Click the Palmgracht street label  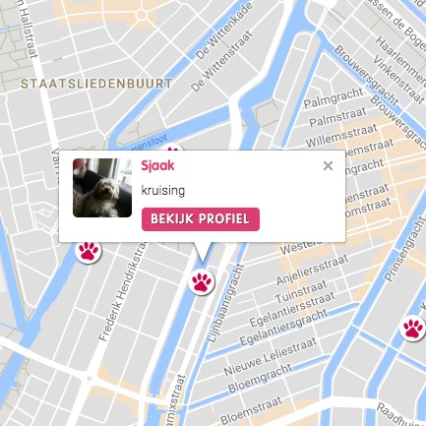pos(334,98)
